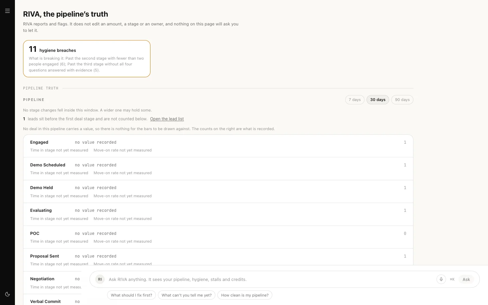Select the 30 days window
Viewport: 488px width, 305px height.
(378, 100)
